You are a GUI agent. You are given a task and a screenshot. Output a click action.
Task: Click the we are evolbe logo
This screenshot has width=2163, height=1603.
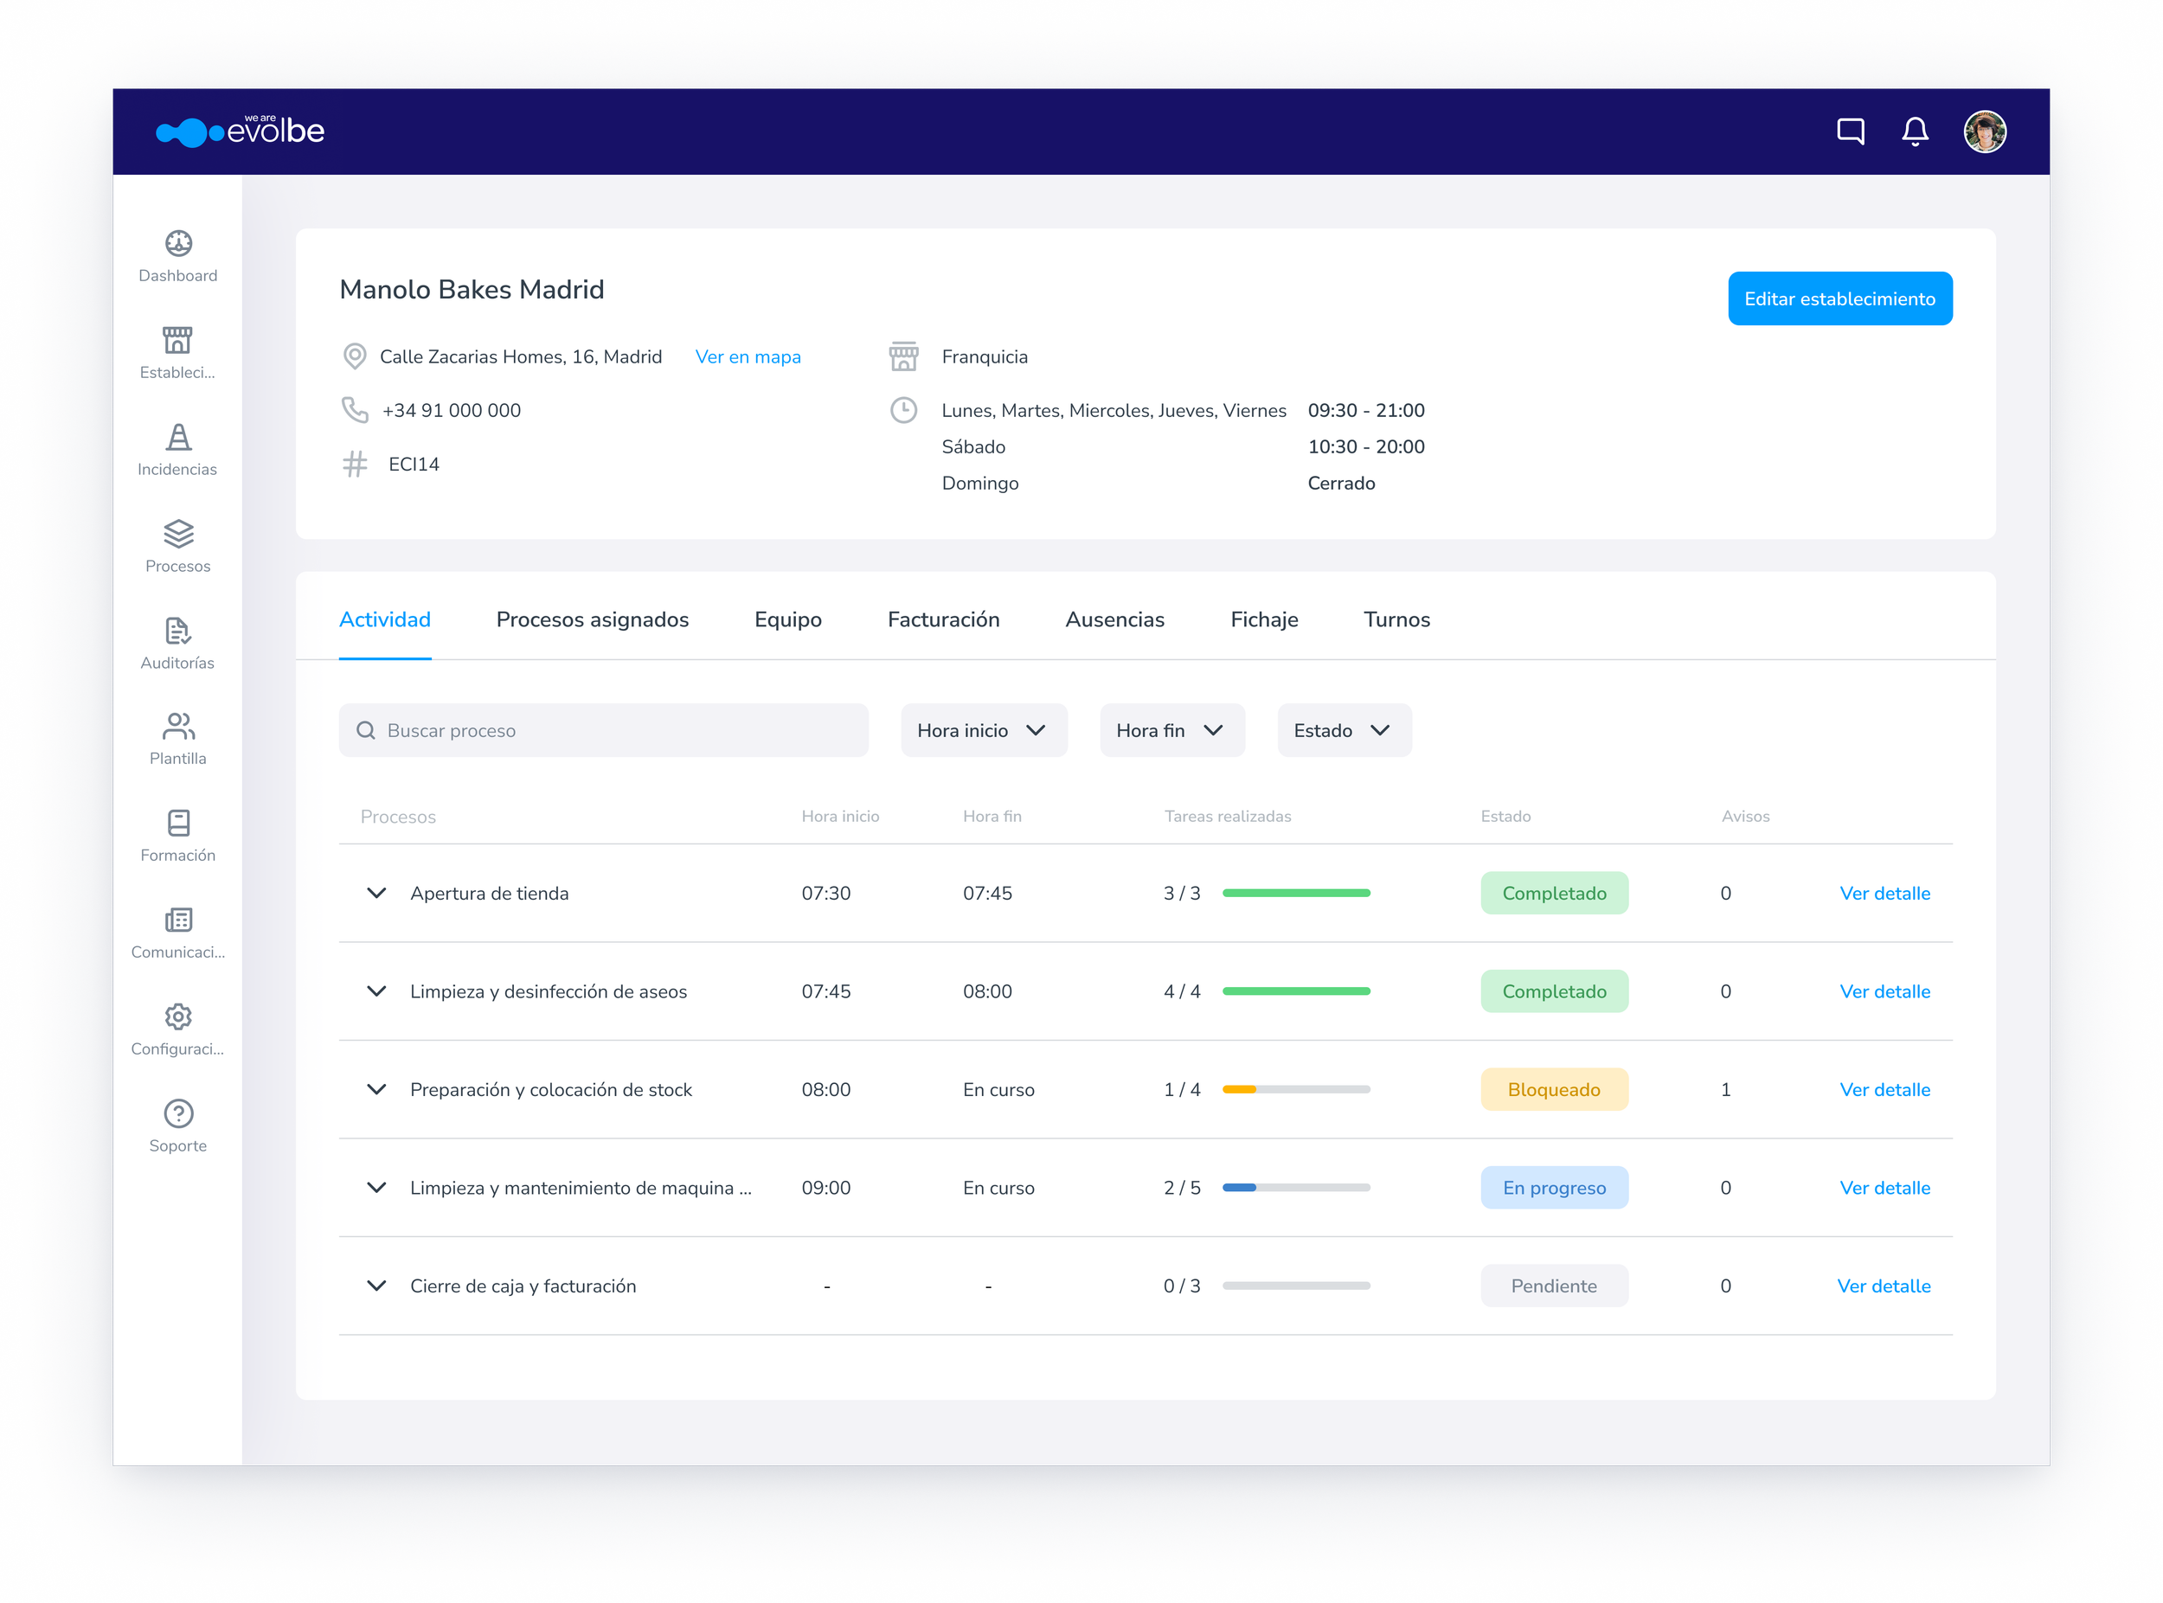[x=240, y=130]
